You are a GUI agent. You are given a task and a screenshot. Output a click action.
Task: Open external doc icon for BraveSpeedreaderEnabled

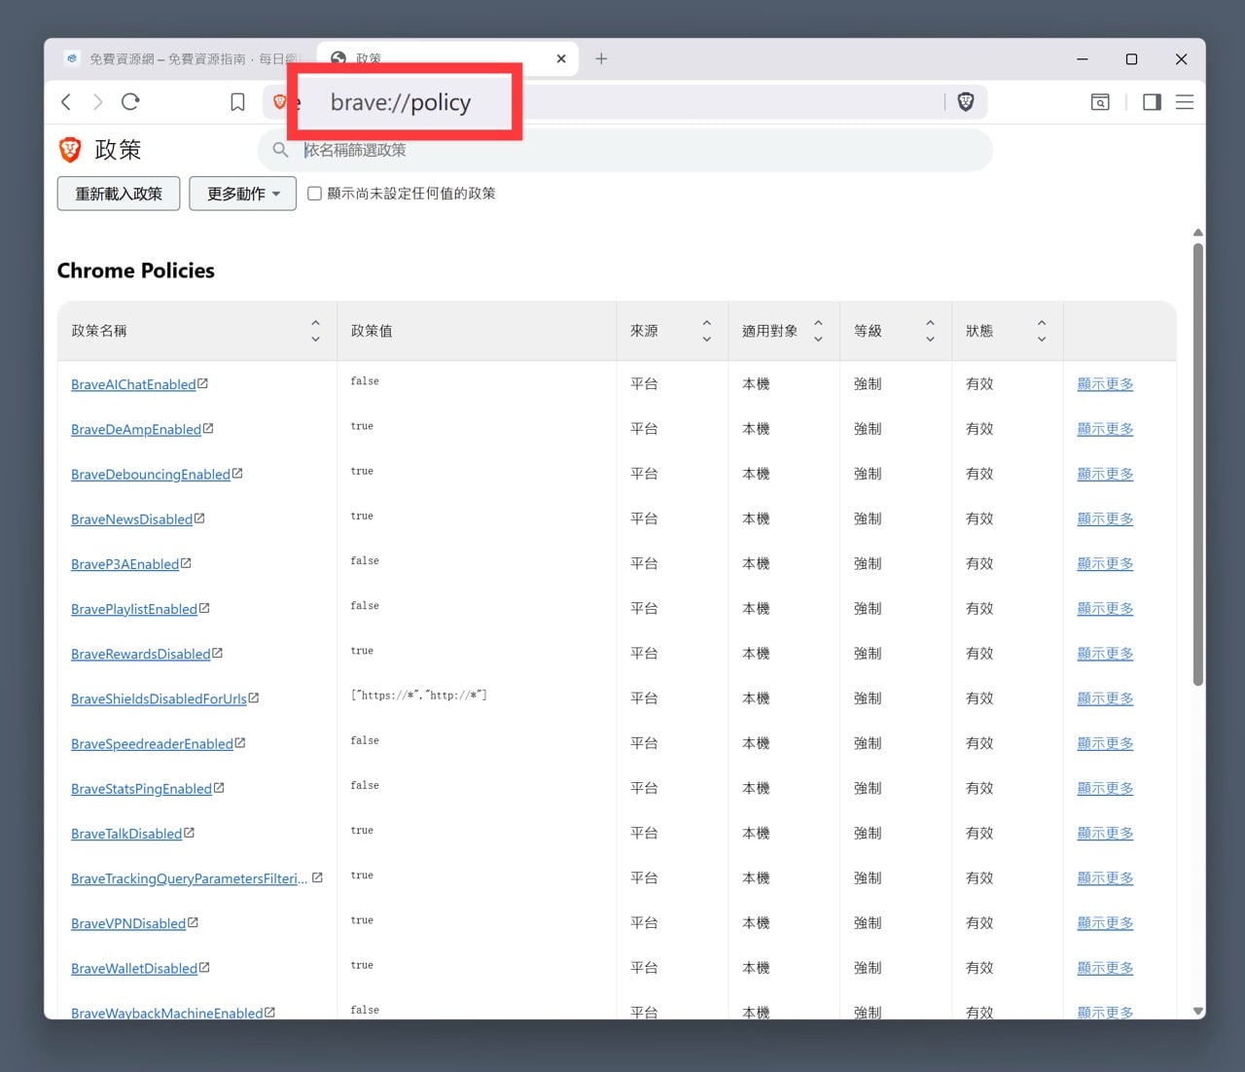point(240,743)
